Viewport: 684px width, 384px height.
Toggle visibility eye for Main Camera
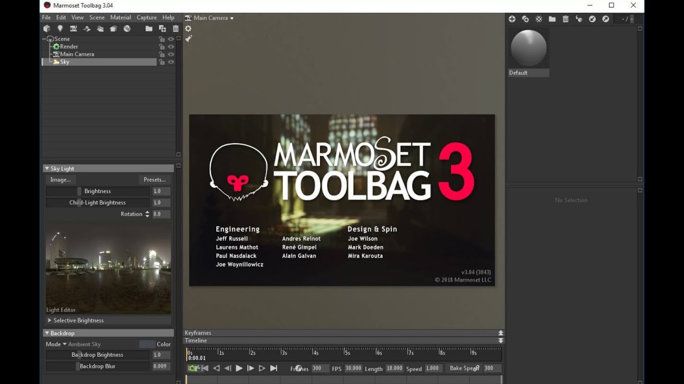pos(171,54)
